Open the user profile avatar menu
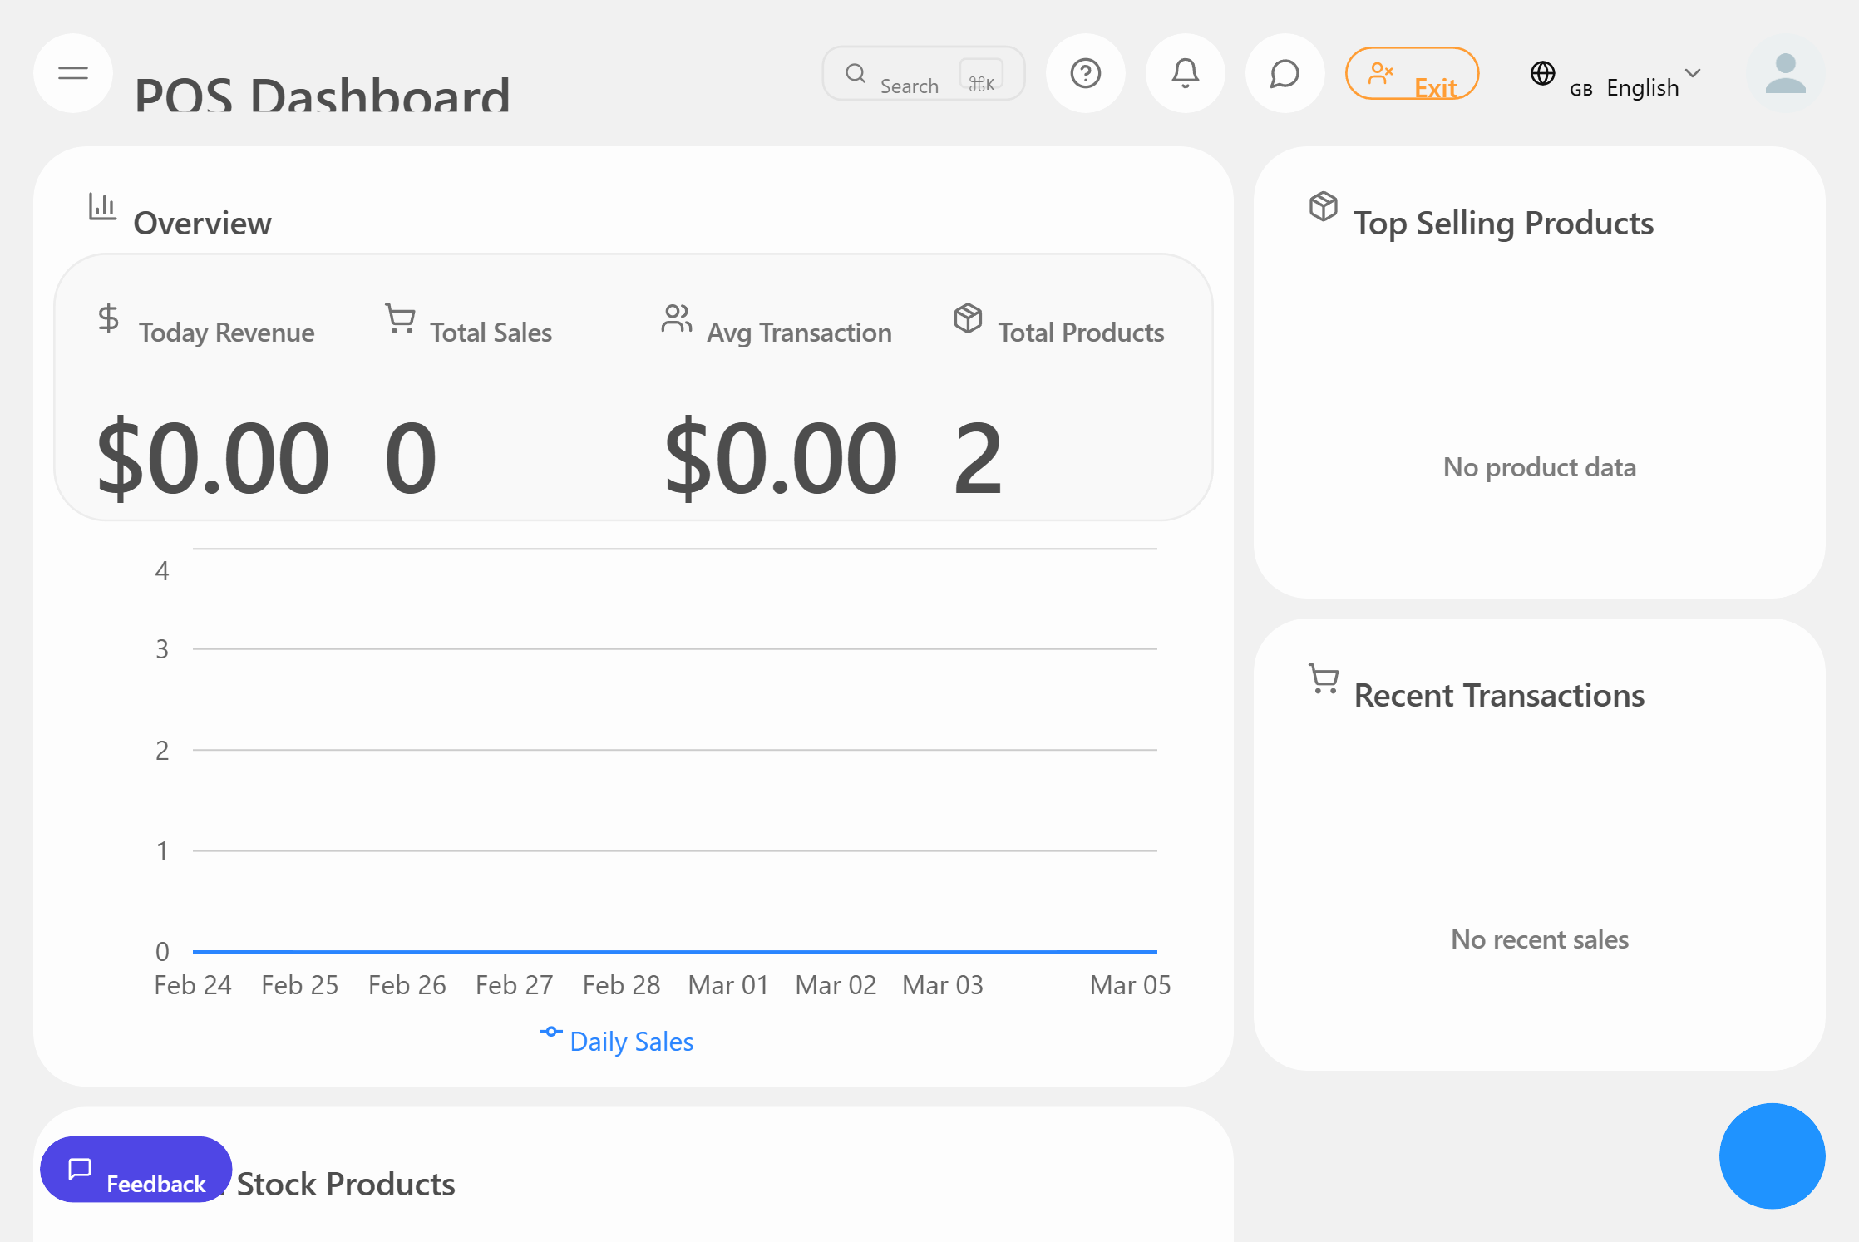 [1785, 73]
